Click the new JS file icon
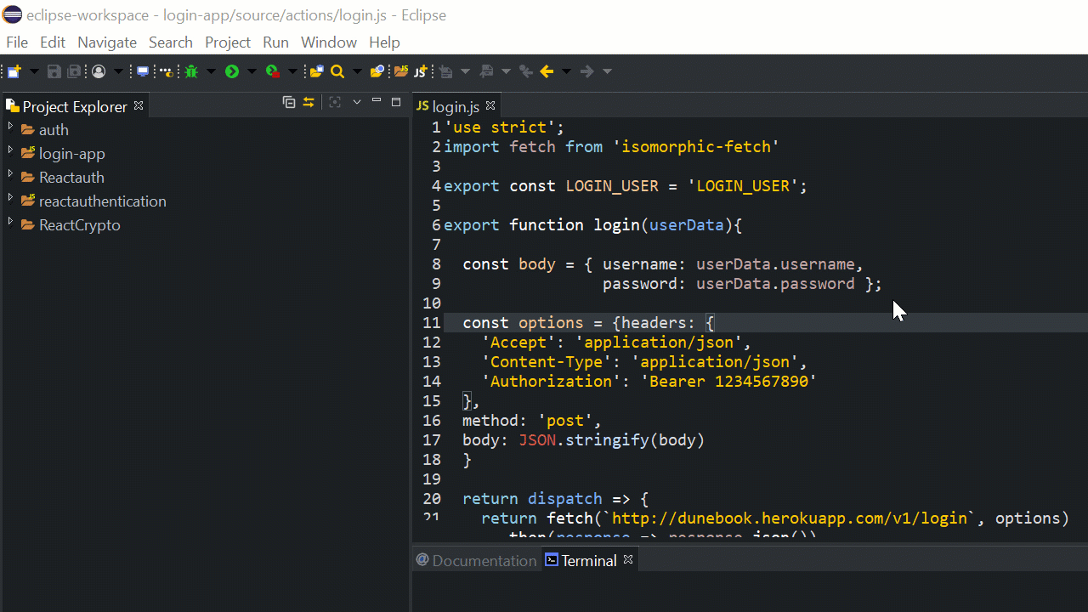 [x=420, y=71]
